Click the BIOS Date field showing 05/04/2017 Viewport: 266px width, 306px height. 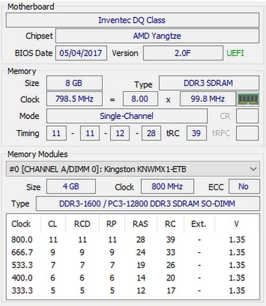tap(81, 53)
